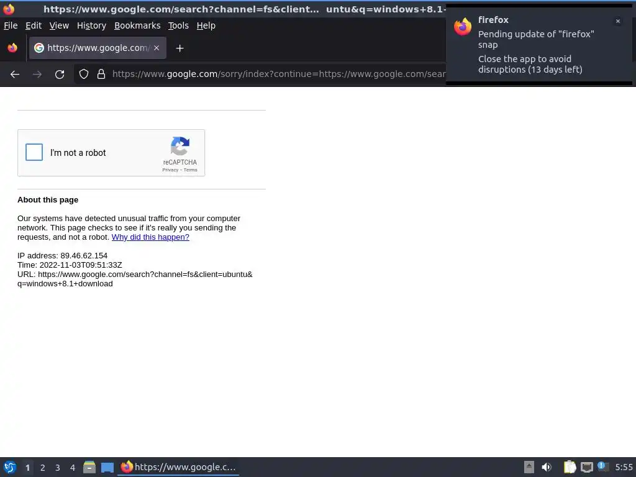This screenshot has height=477, width=636.
Task: Switch to virtual desktop 4
Action: click(73, 468)
